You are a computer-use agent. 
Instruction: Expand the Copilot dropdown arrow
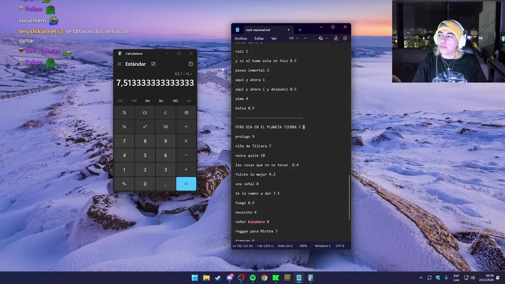(x=327, y=38)
